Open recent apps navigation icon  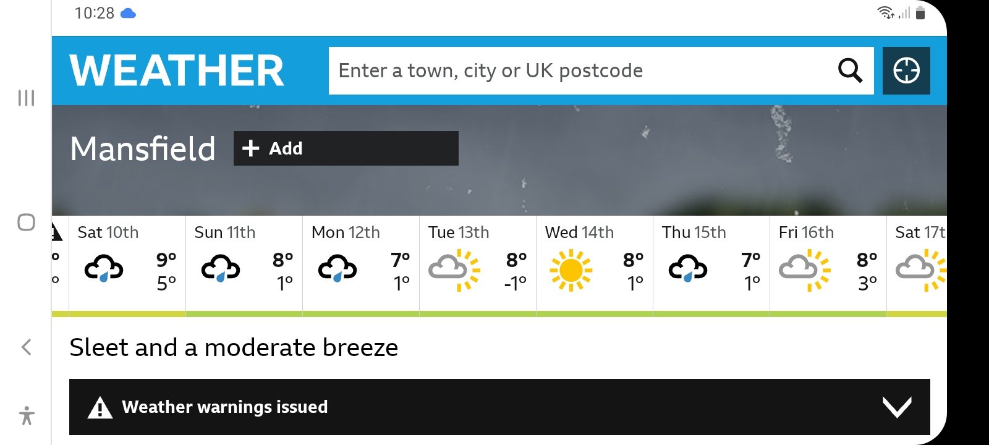(26, 98)
